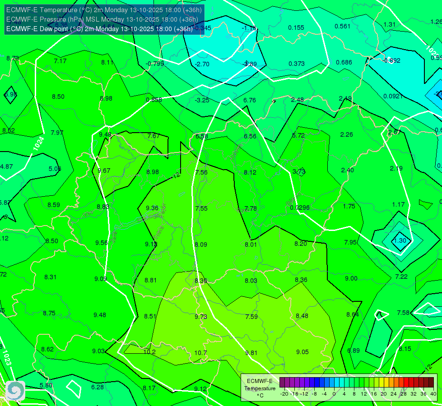The image size is (442, 406).
Task: Click the 8.59 grid value
Action: pos(54,205)
